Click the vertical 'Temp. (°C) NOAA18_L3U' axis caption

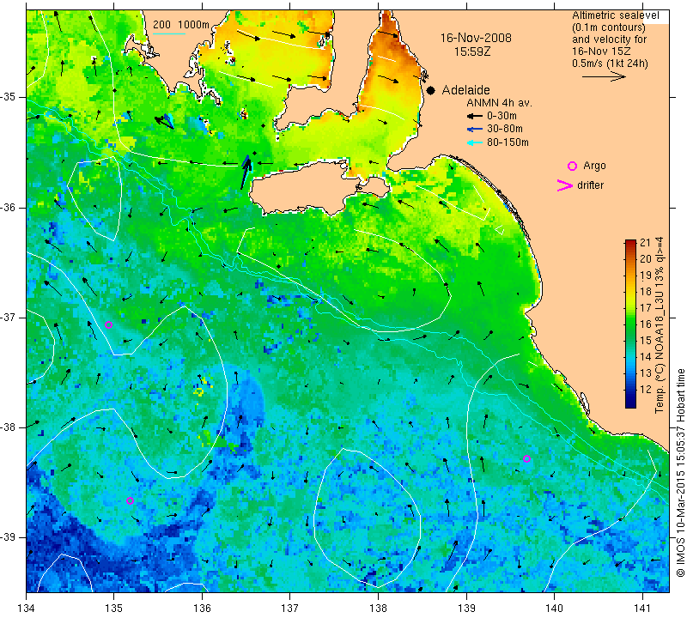pyautogui.click(x=660, y=324)
